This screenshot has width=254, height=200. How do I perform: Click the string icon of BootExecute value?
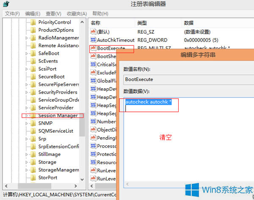93,48
